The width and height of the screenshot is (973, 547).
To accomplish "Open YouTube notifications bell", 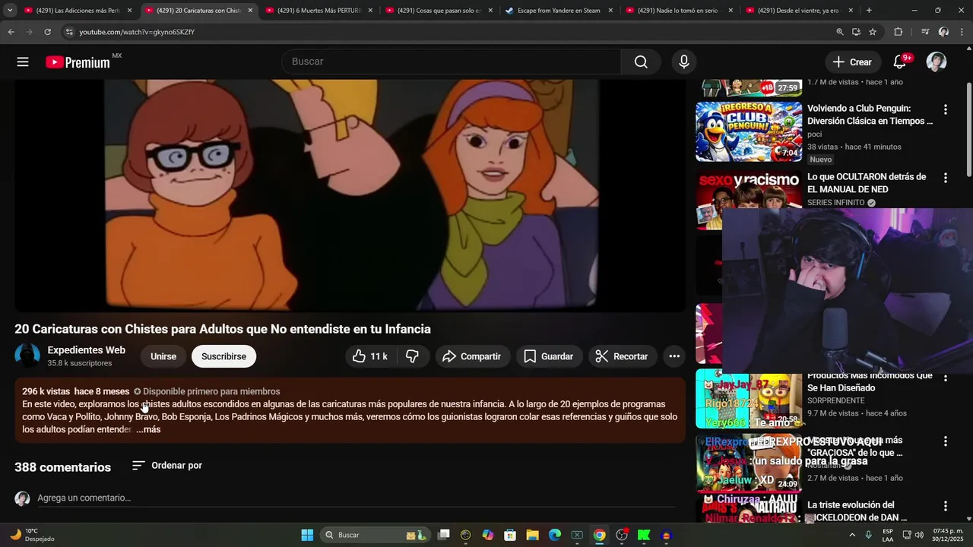I will tap(901, 62).
